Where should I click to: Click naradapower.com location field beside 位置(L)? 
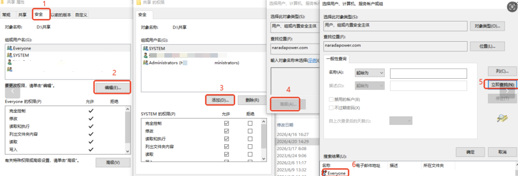click(395, 46)
